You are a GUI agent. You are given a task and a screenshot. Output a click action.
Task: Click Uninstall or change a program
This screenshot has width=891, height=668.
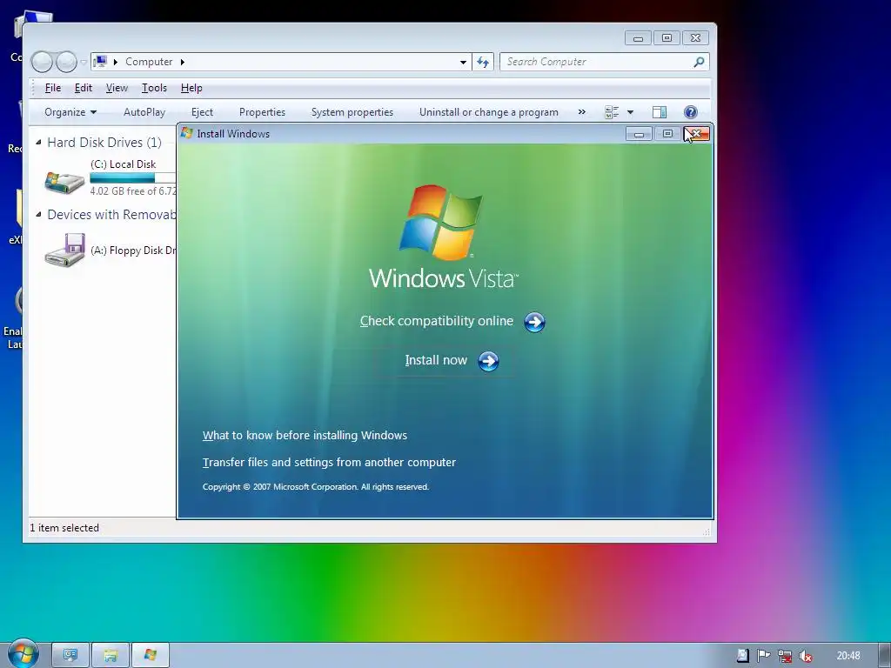pos(489,112)
